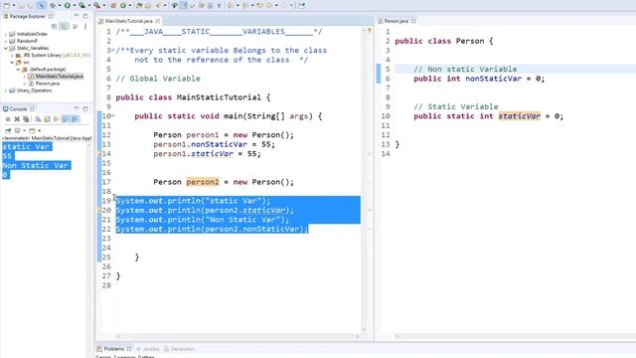The image size is (636, 358).
Task: Switch to MainStaticTutorial.java editor tab
Action: click(128, 21)
